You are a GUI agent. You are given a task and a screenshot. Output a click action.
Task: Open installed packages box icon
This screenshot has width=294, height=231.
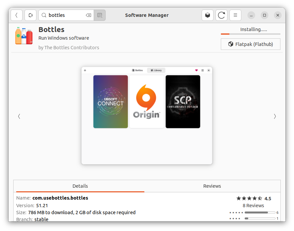point(207,15)
